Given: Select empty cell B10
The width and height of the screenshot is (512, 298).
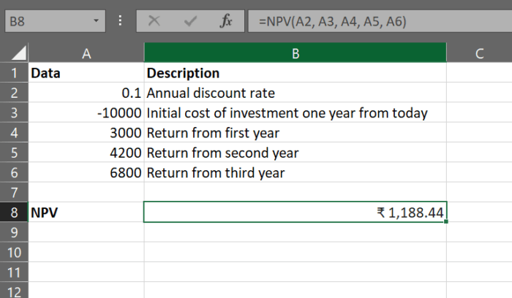Looking at the screenshot, I should click(295, 252).
